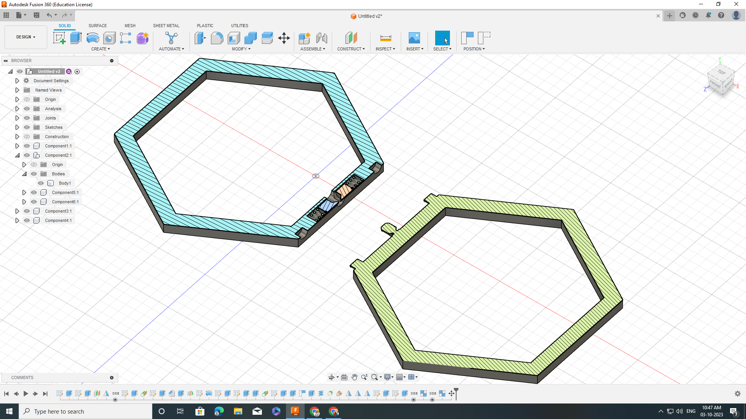746x419 pixels.
Task: Switch to the SHEET METAL tab
Action: click(166, 26)
